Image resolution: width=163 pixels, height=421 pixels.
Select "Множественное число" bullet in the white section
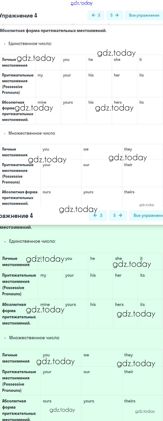point(32,133)
